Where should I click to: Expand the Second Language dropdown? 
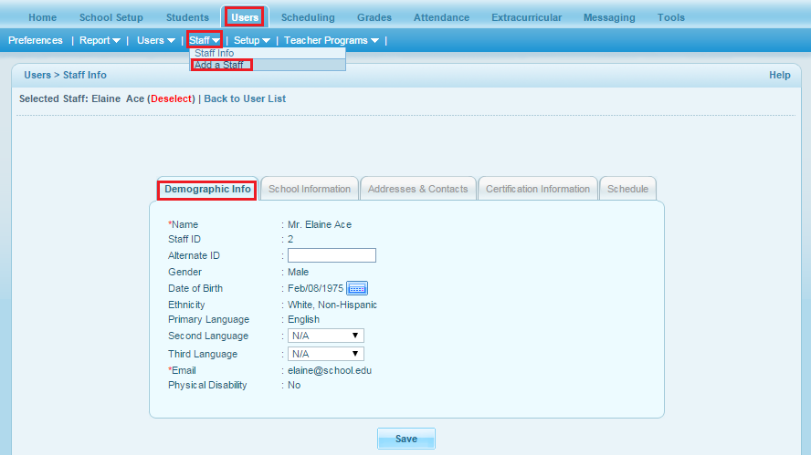click(x=326, y=336)
